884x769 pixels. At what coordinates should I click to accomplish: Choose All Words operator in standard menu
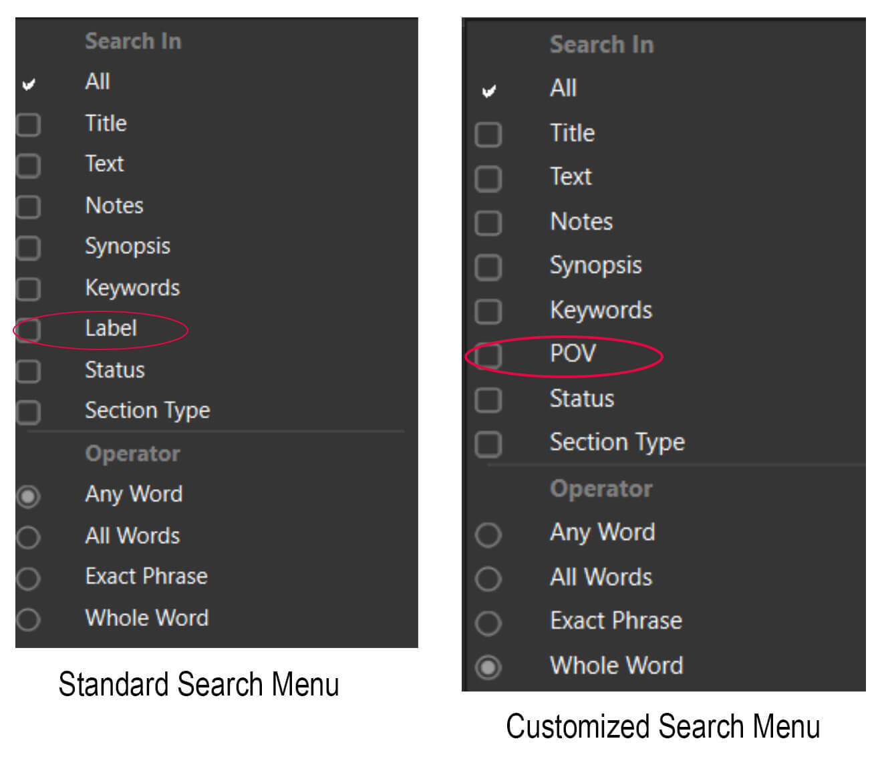(x=29, y=536)
